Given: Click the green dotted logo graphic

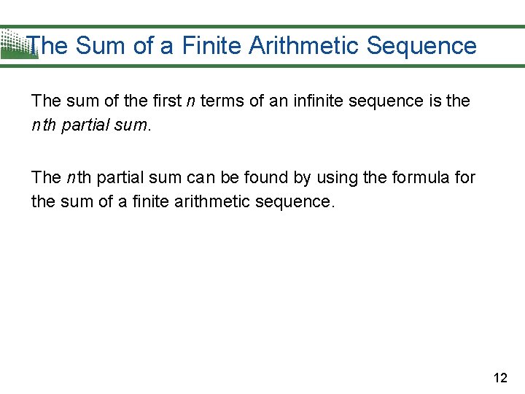Looking at the screenshot, I should coord(15,42).
